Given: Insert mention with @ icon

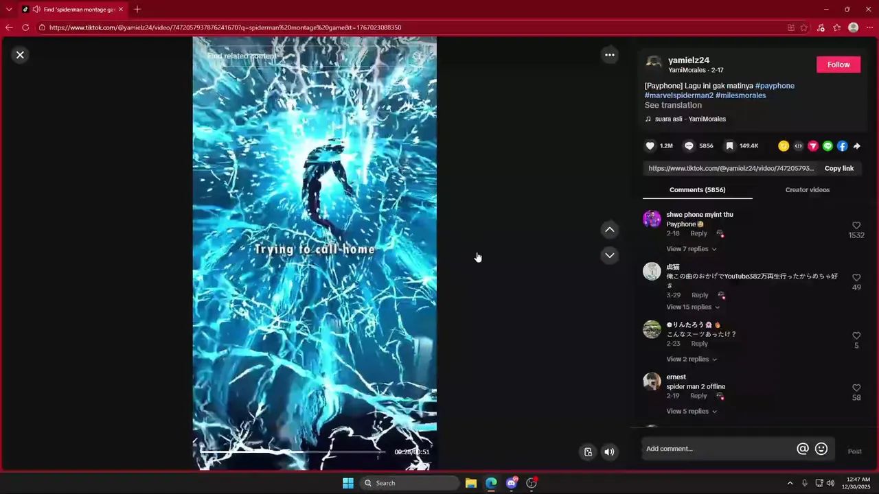Looking at the screenshot, I should click(x=802, y=449).
